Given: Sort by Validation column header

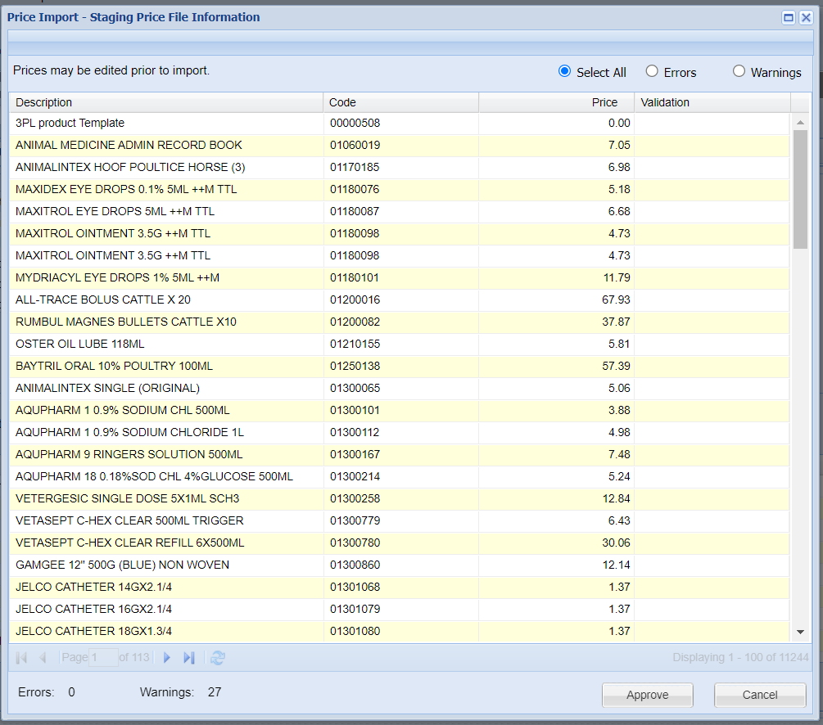Looking at the screenshot, I should pos(712,102).
